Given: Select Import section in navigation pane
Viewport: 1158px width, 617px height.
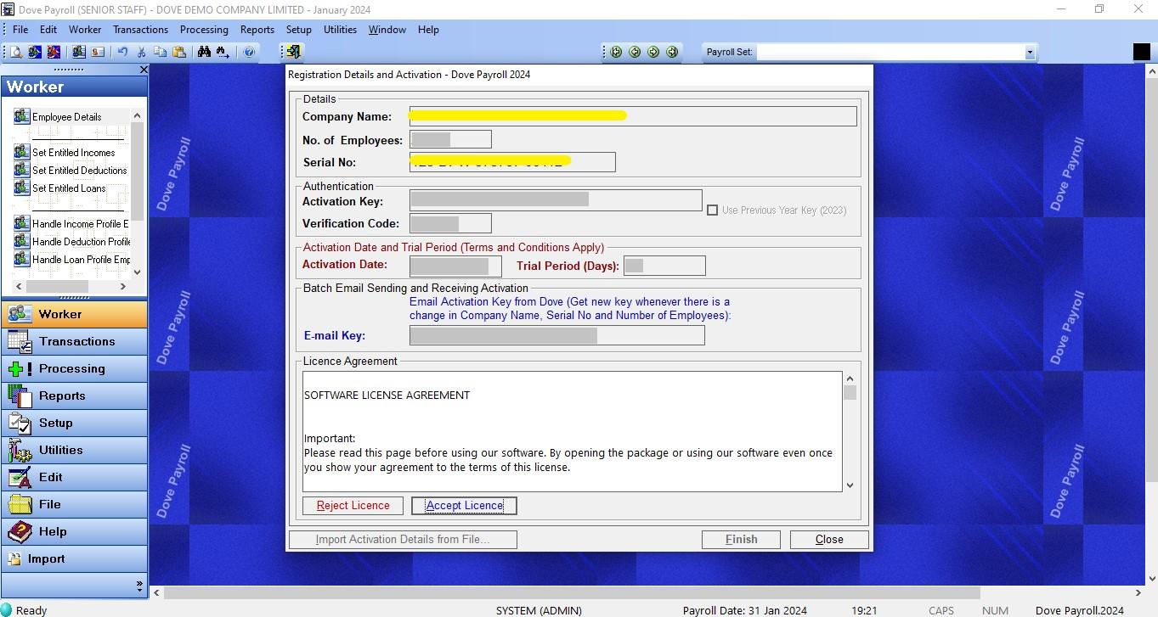Looking at the screenshot, I should (x=74, y=558).
